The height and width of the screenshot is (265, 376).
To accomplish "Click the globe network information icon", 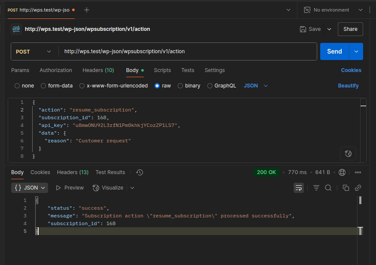I will tap(342, 172).
